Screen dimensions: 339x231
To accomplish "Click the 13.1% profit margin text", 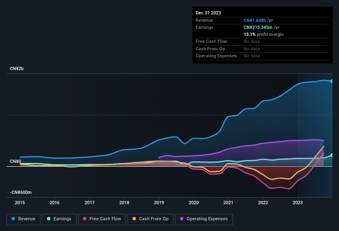I will 263,34.
